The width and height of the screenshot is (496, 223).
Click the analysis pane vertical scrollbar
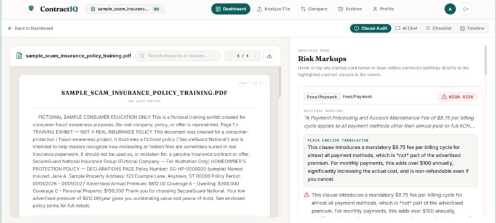point(486,60)
